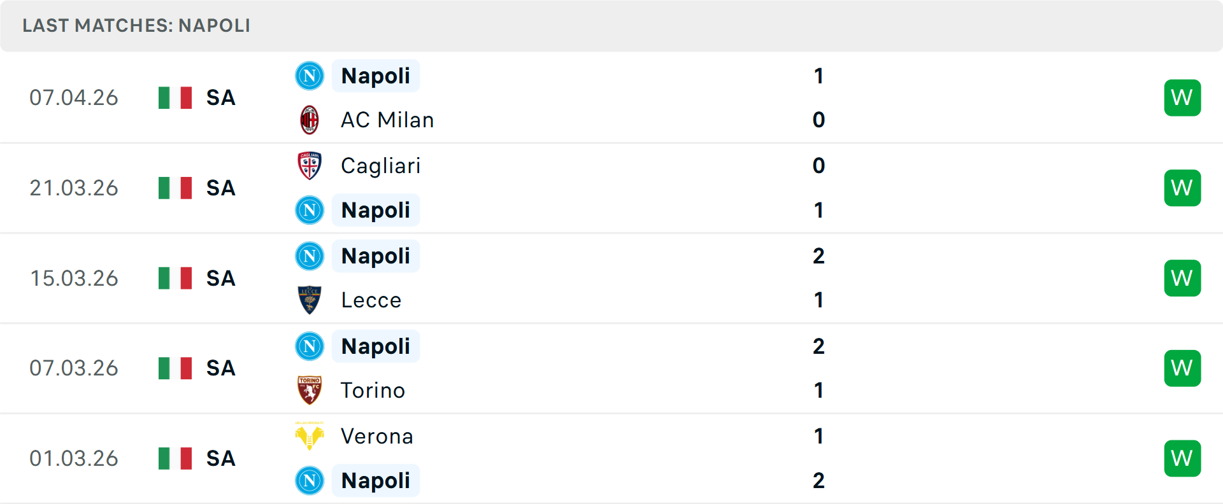Click the Napoli club crest next to AC Milan match

tap(310, 75)
